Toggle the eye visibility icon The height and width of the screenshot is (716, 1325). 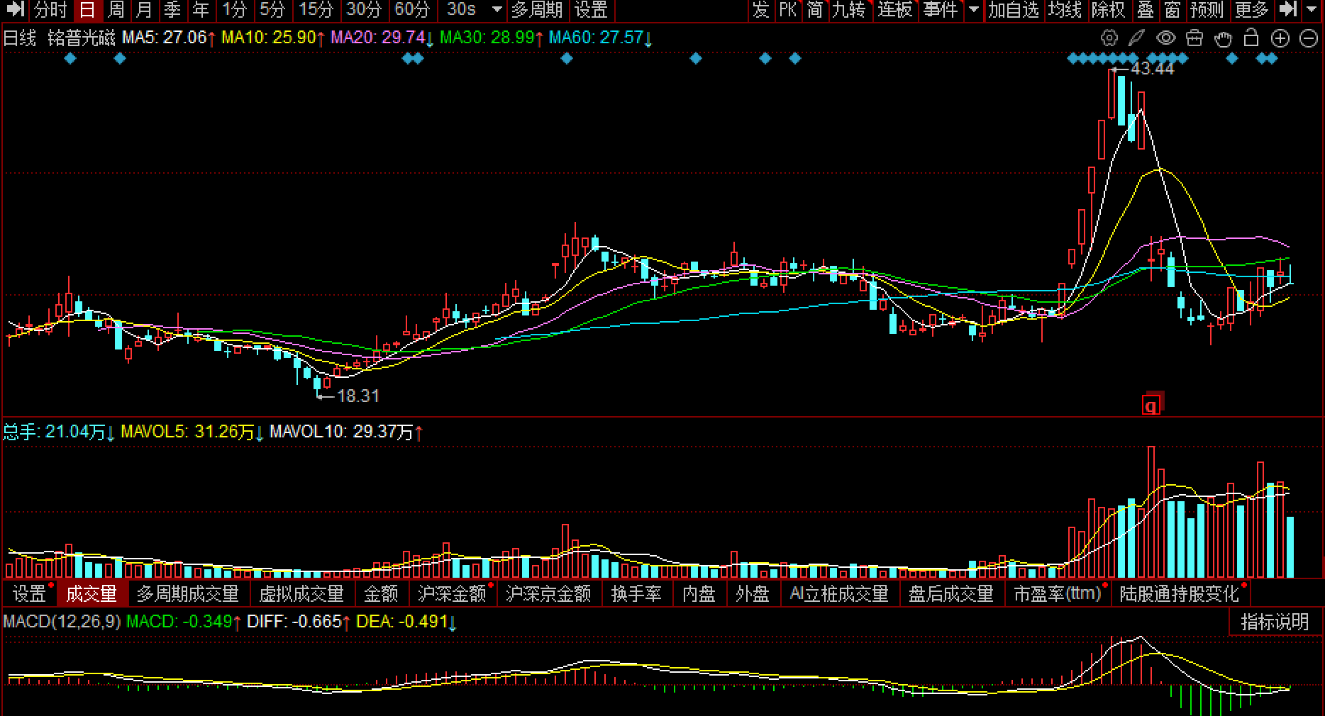coord(1165,38)
